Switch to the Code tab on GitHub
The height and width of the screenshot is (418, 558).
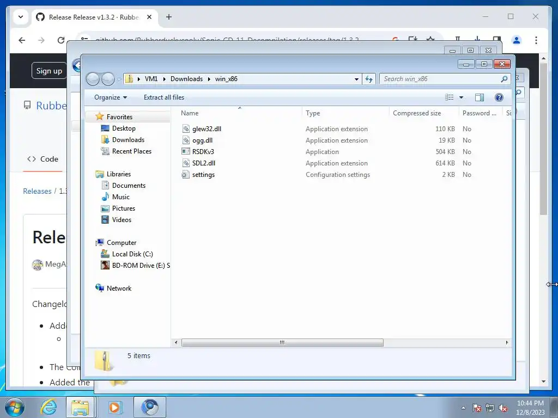pos(43,159)
